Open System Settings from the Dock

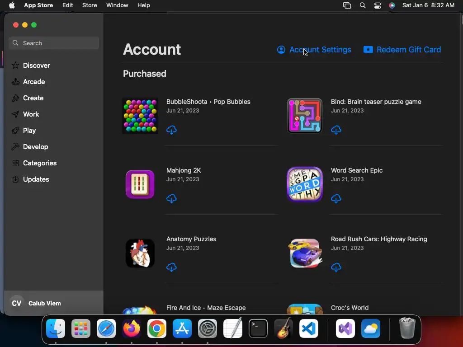tap(207, 328)
